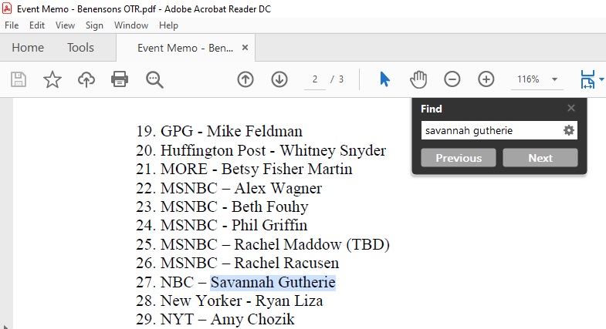Click the highlighted Savannah Gutherie text
The image size is (606, 329).
[x=273, y=282]
